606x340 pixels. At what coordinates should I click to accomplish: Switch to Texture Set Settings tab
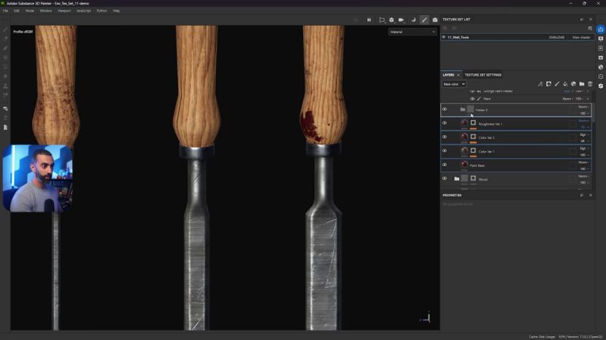pyautogui.click(x=483, y=75)
